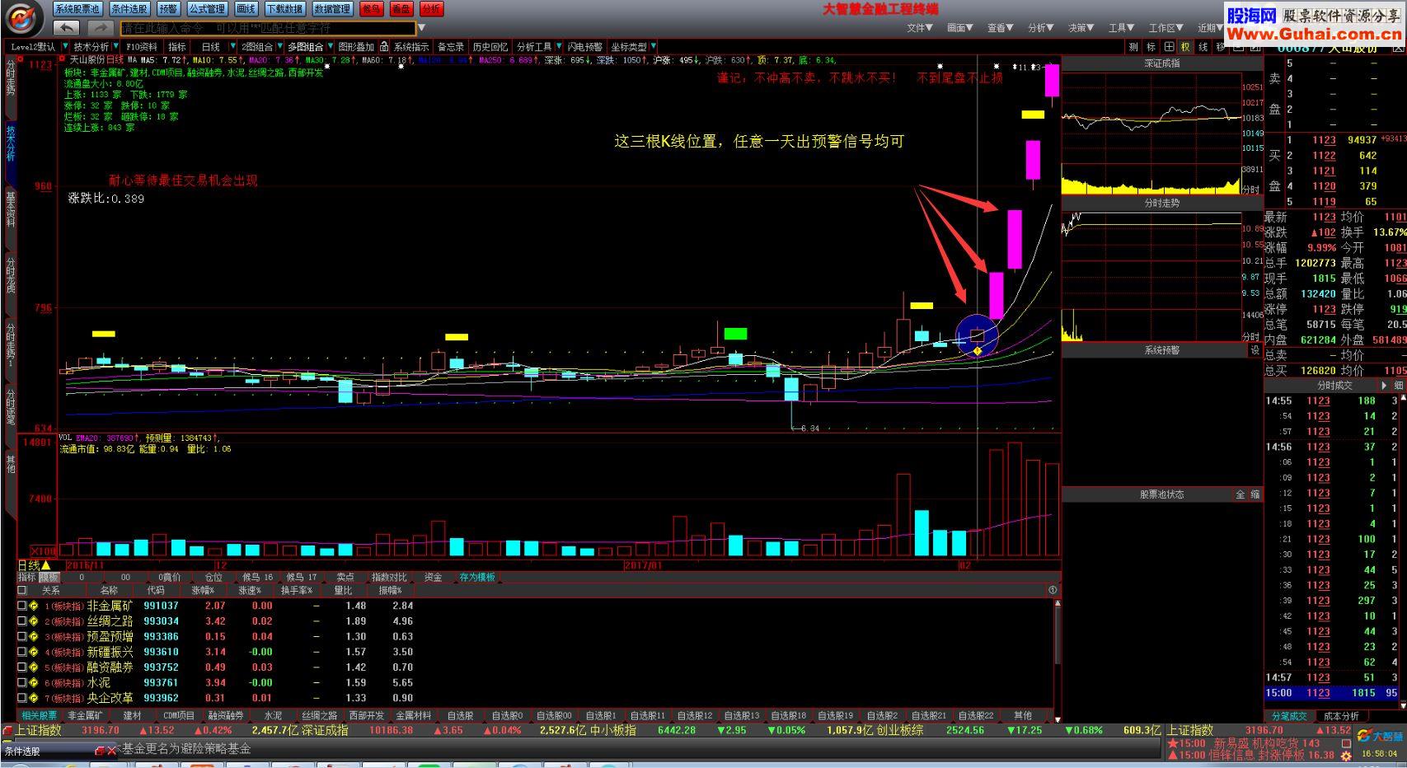Click the 全 button in 股票池状态 panel
This screenshot has height=768, width=1407.
tap(1241, 494)
